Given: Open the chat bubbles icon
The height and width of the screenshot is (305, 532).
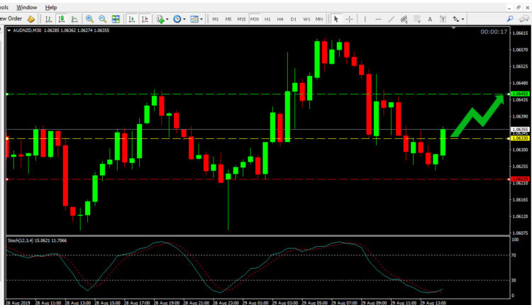Looking at the screenshot, I should click(525, 19).
